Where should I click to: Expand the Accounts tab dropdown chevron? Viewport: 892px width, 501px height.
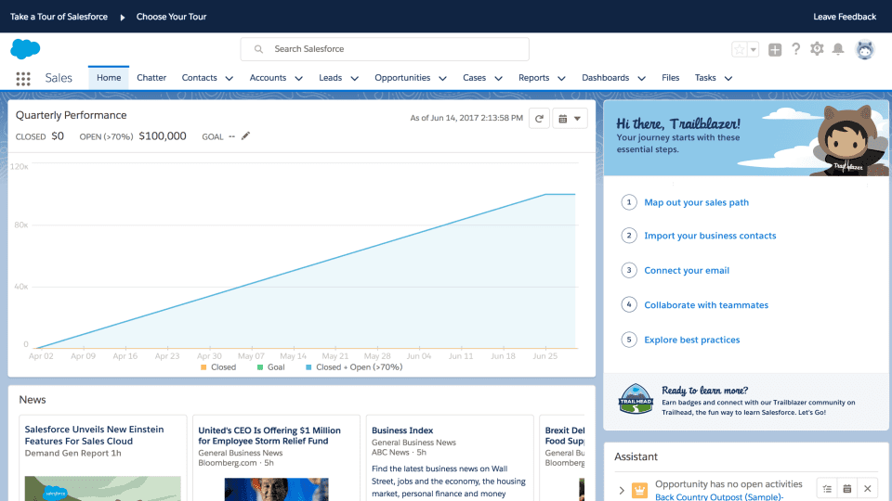(298, 78)
